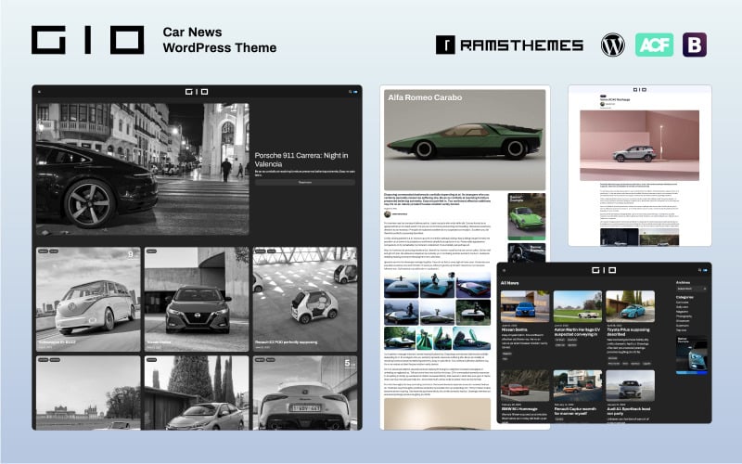The height and width of the screenshot is (464, 742).
Task: Open Toyota Prius article thumbnail
Action: coord(630,306)
